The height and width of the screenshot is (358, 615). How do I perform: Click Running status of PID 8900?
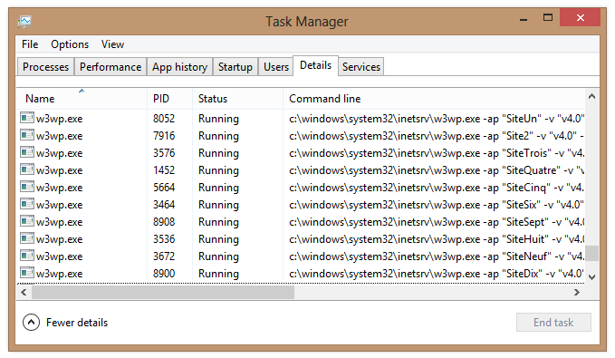pos(218,274)
